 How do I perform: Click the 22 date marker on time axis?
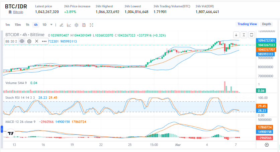(101, 145)
